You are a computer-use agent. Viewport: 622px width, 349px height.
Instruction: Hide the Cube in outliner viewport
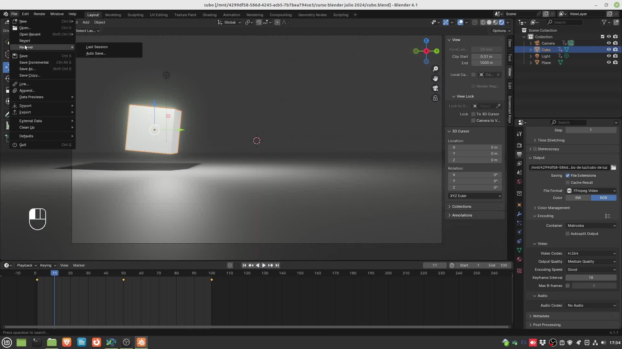(x=609, y=49)
